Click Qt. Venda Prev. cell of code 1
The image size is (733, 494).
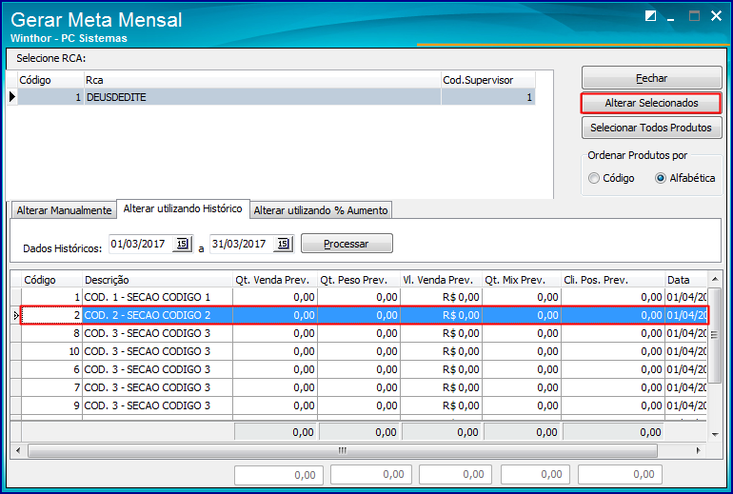coord(275,297)
